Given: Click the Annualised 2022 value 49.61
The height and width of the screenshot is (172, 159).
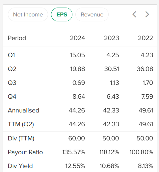Looking at the screenshot, I should 146,111.
